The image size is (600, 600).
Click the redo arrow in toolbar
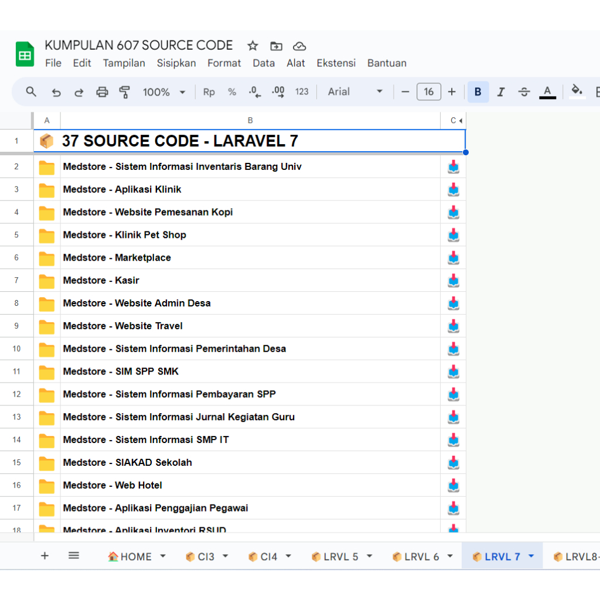79,92
